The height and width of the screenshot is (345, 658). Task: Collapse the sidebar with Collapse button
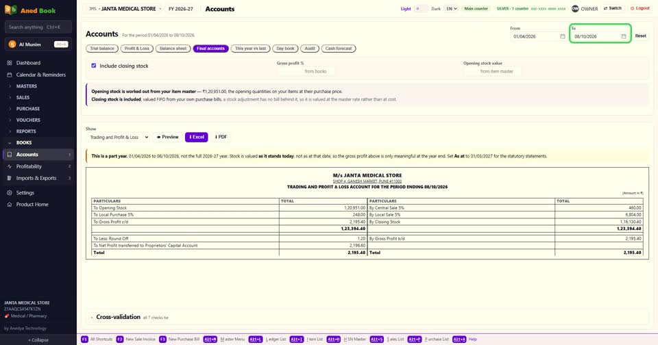pyautogui.click(x=38, y=340)
